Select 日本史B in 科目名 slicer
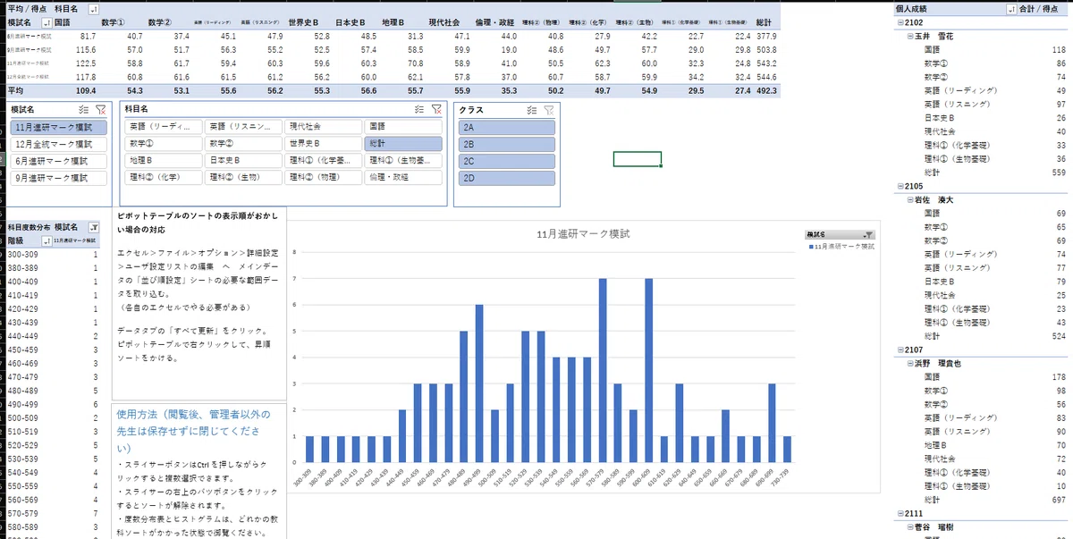This screenshot has width=1073, height=539. pyautogui.click(x=243, y=161)
